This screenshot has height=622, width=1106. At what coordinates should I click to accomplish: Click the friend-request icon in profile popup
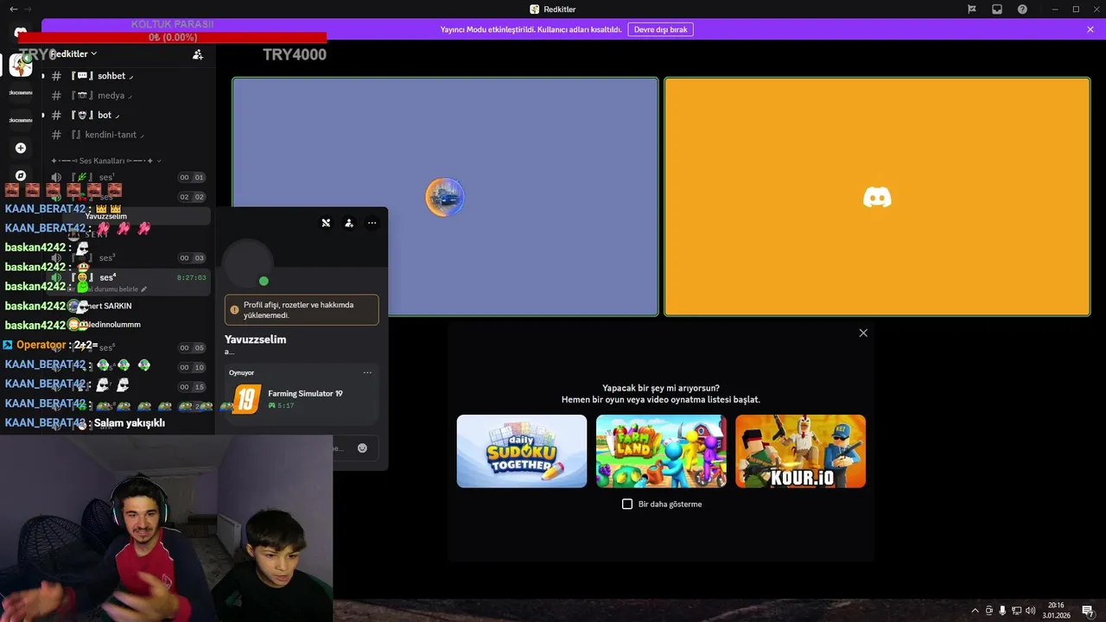point(349,223)
